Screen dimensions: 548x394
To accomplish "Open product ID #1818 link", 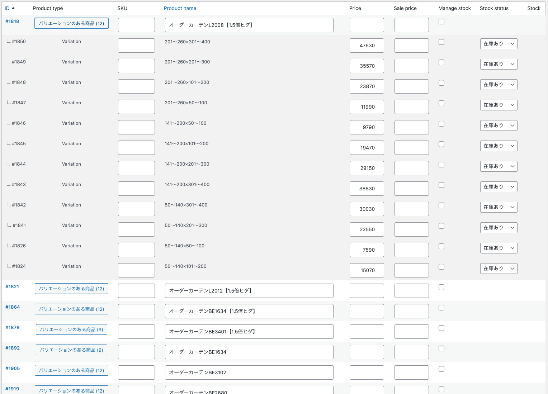I will point(12,22).
